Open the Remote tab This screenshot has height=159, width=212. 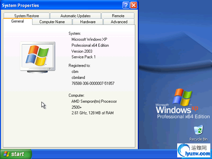point(118,16)
